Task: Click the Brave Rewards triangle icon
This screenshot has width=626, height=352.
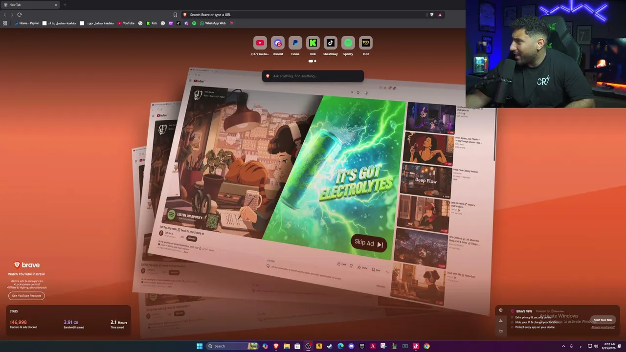Action: [440, 15]
